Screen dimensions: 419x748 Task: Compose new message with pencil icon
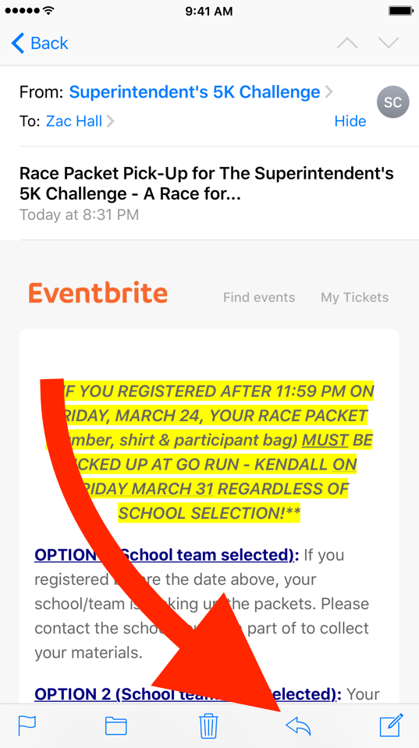[392, 725]
